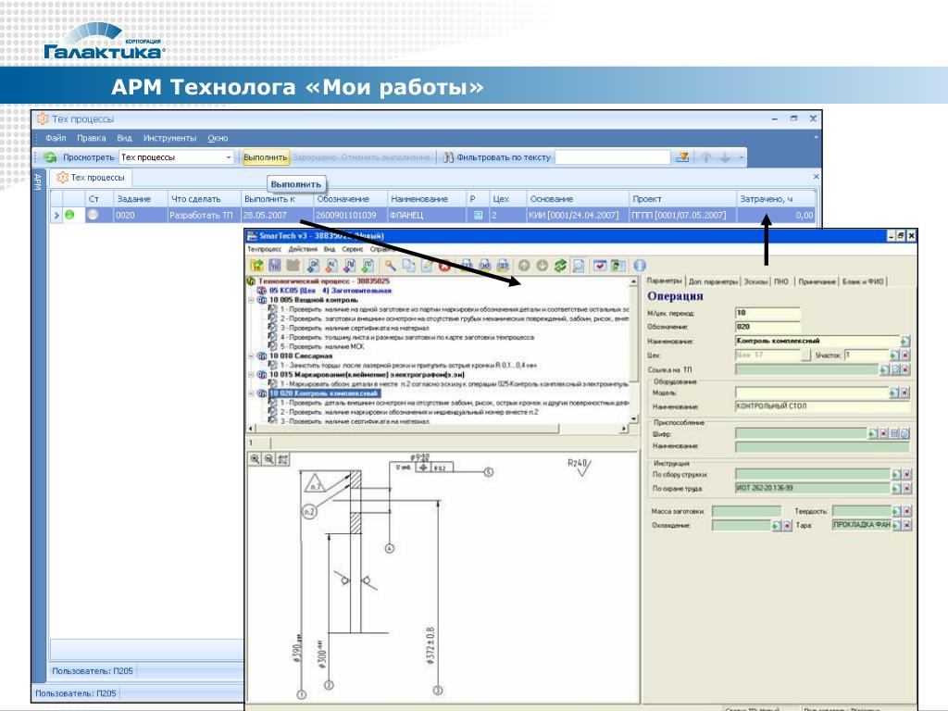Click the 'Выполнить к' column header

coord(277,198)
